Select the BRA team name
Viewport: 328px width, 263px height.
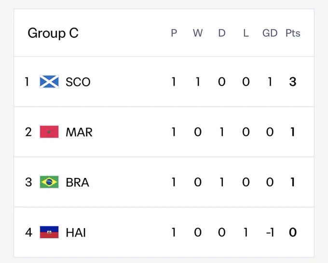[x=77, y=182]
